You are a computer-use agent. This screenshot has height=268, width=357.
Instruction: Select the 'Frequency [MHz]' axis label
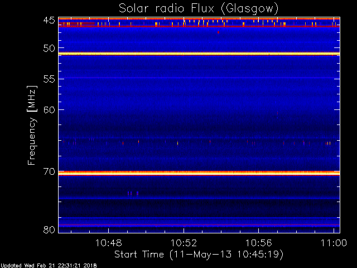(x=32, y=125)
